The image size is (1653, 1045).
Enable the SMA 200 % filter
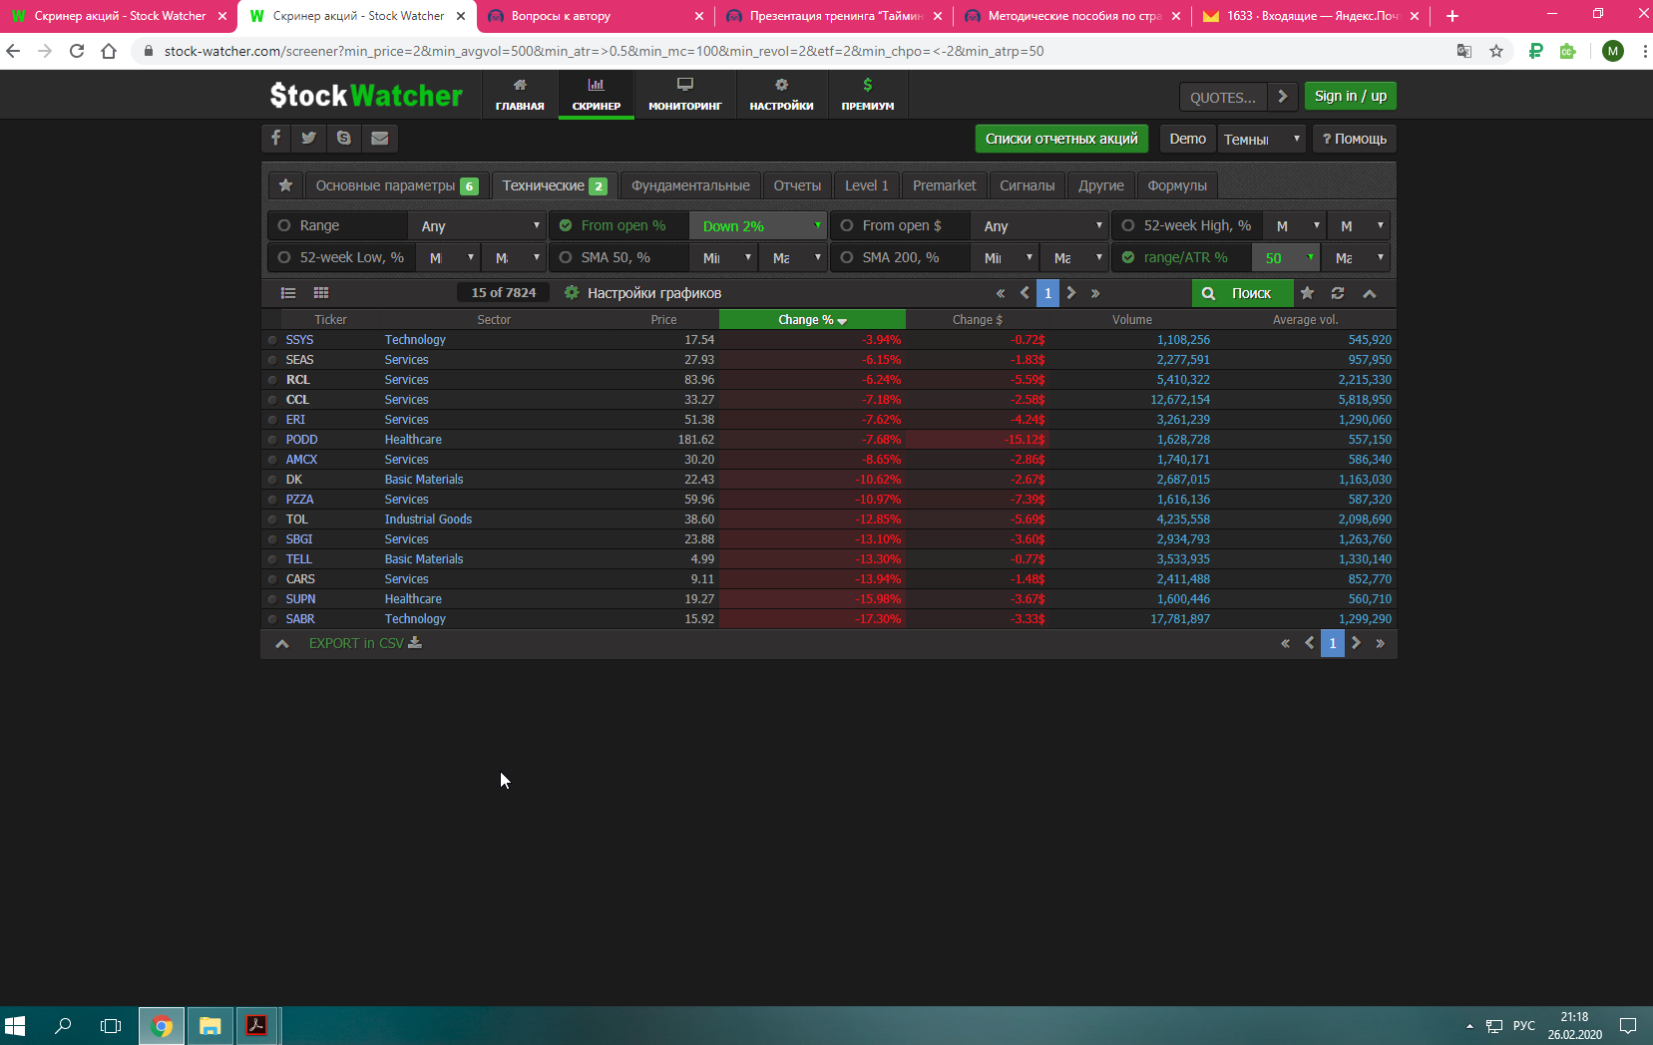(847, 258)
